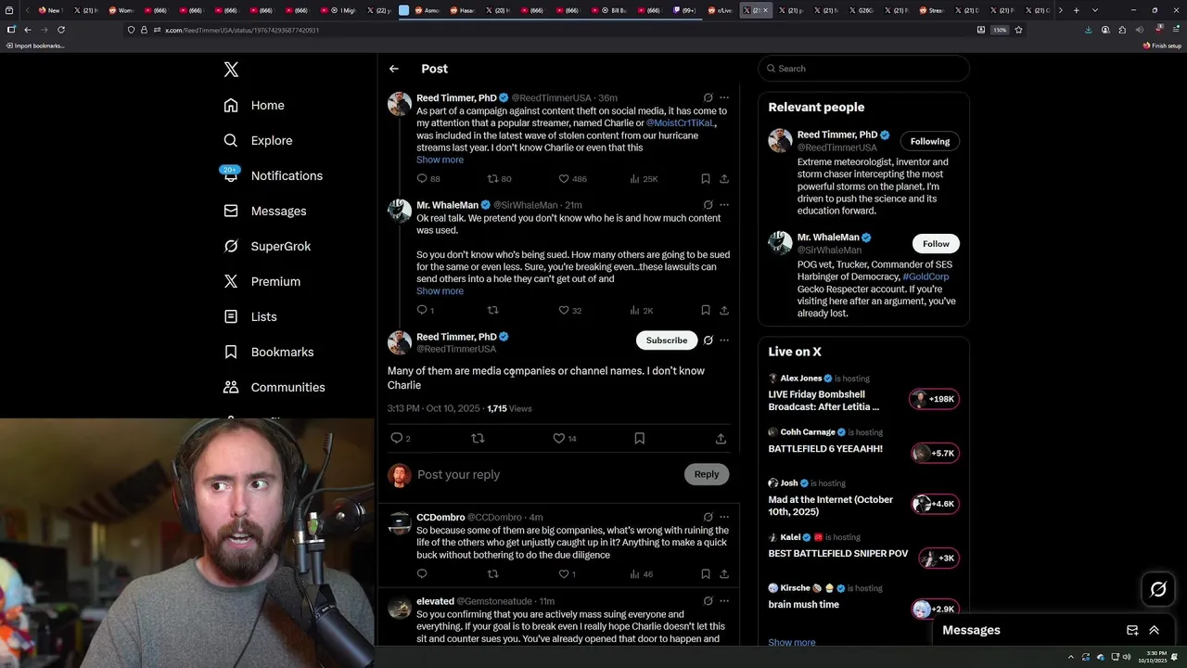Click the X logo in sidebar

tap(231, 70)
